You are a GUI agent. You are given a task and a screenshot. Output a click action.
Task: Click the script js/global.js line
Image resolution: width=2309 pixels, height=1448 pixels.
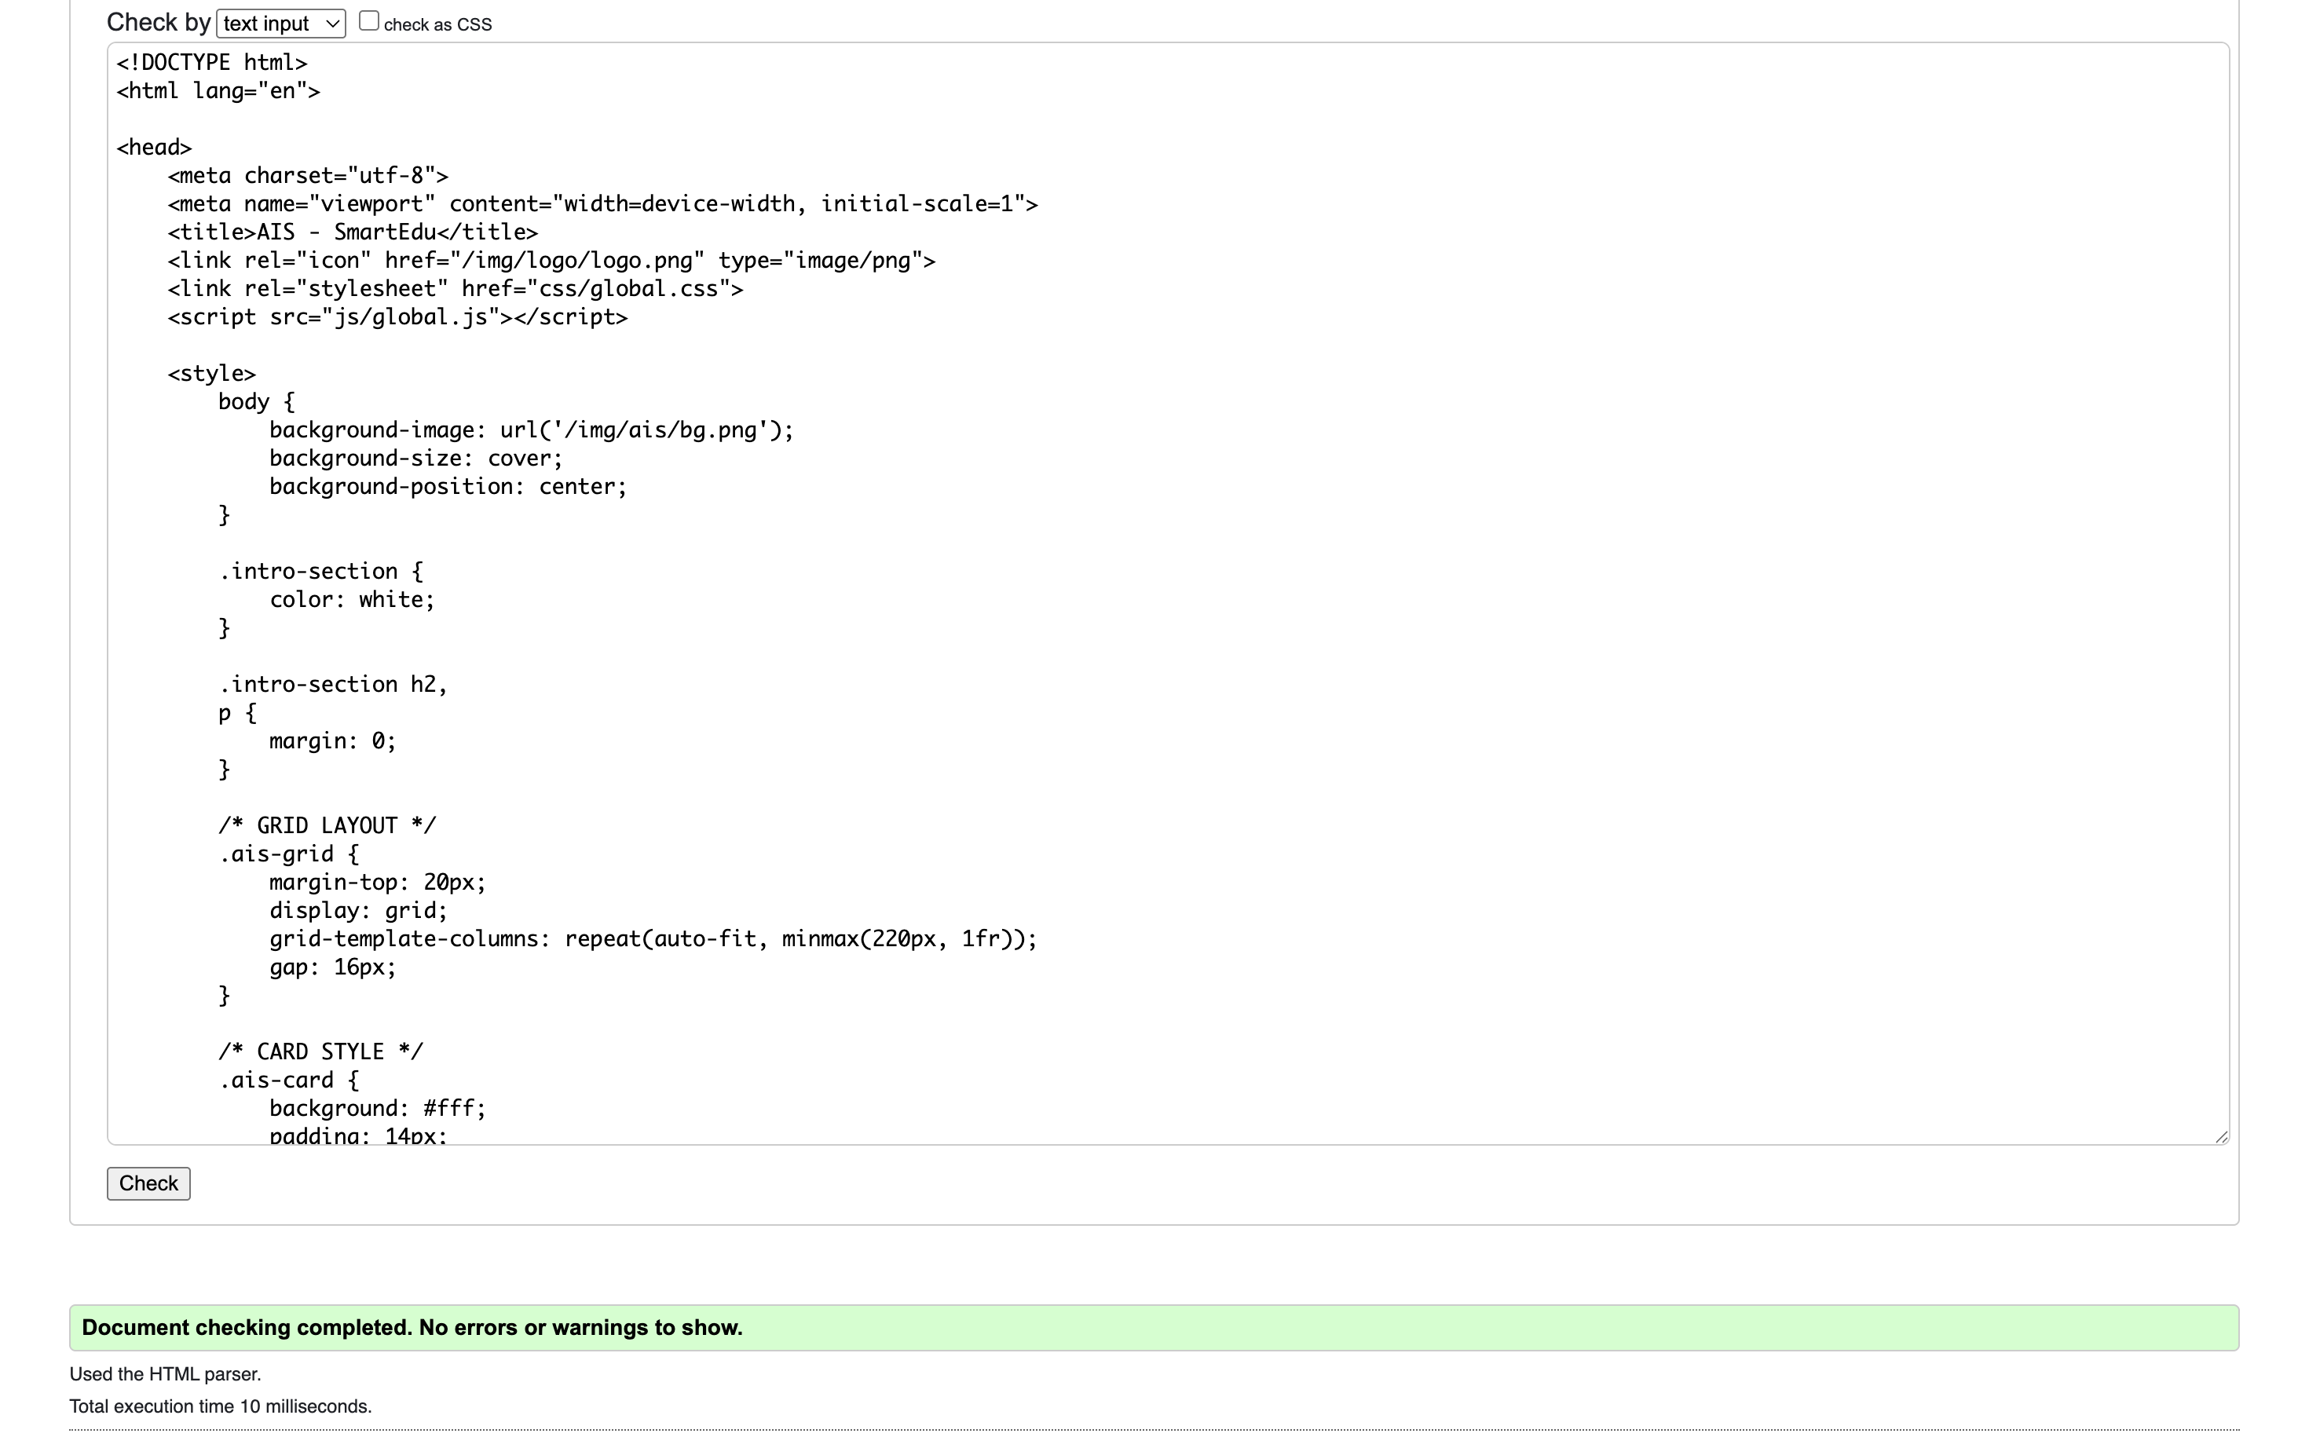397,317
